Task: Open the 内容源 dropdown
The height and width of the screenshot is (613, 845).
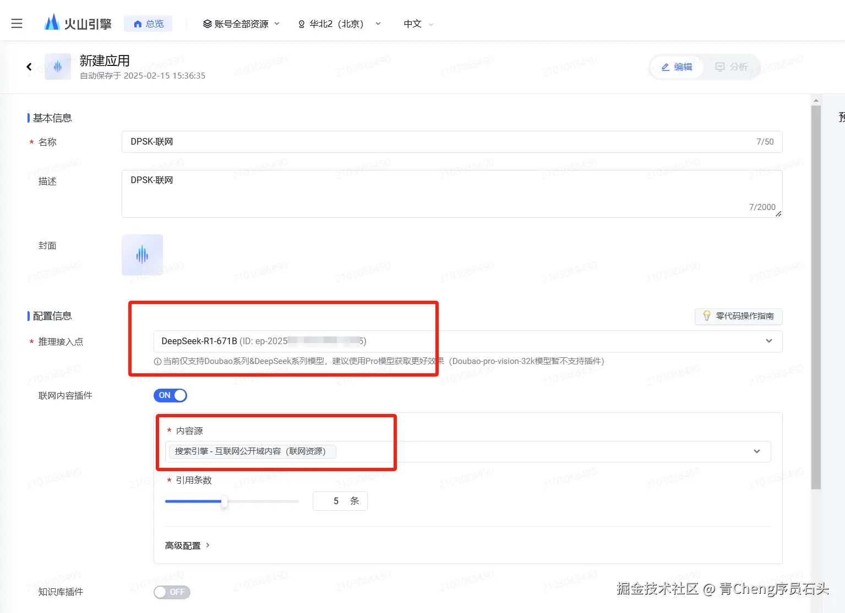Action: tap(468, 451)
